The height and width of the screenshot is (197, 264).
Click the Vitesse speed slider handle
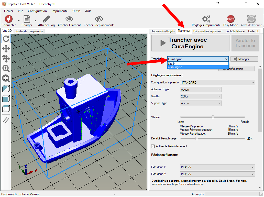(213, 117)
